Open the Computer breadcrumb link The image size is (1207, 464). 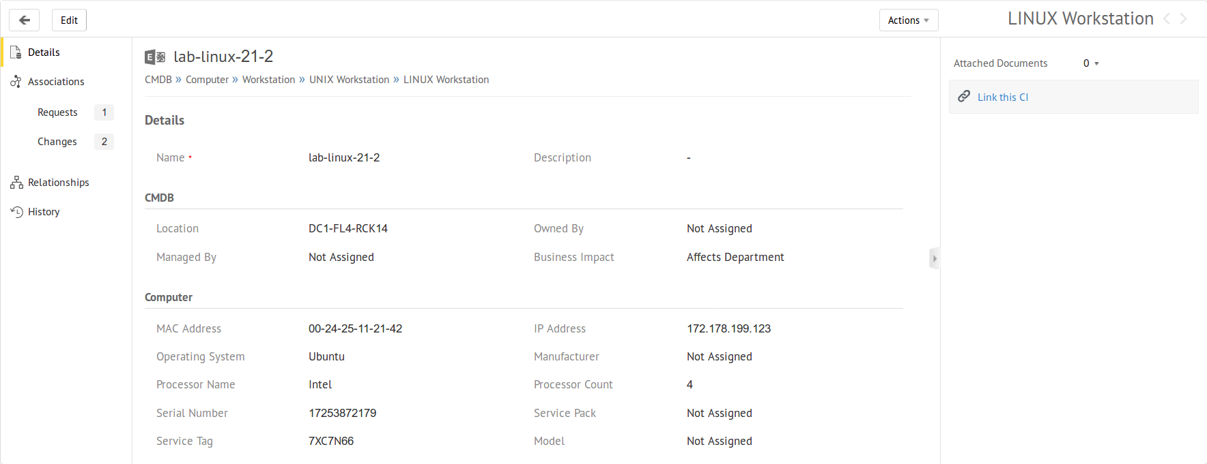coord(207,80)
